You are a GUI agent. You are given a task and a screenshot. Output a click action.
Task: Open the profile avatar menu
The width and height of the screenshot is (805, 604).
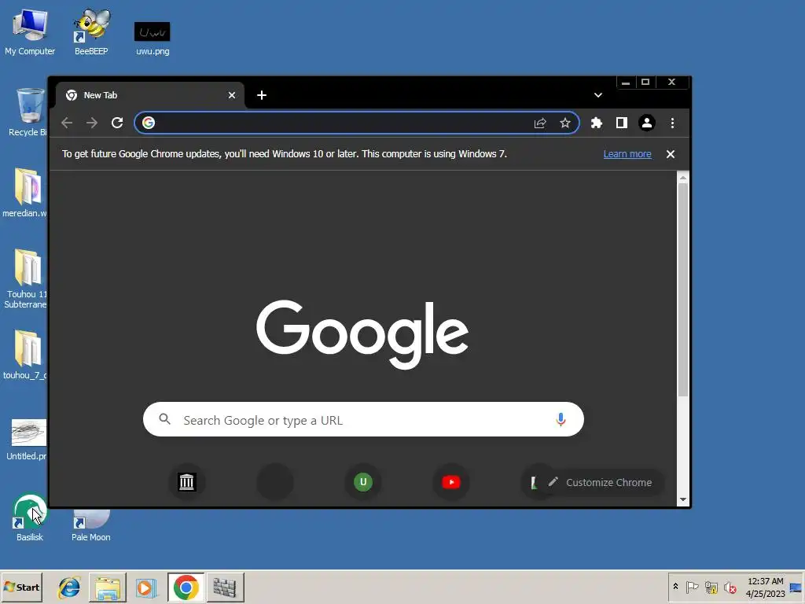click(x=647, y=123)
